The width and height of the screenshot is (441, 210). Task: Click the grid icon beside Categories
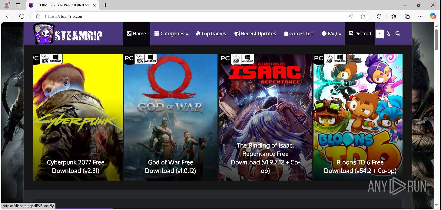pos(157,33)
